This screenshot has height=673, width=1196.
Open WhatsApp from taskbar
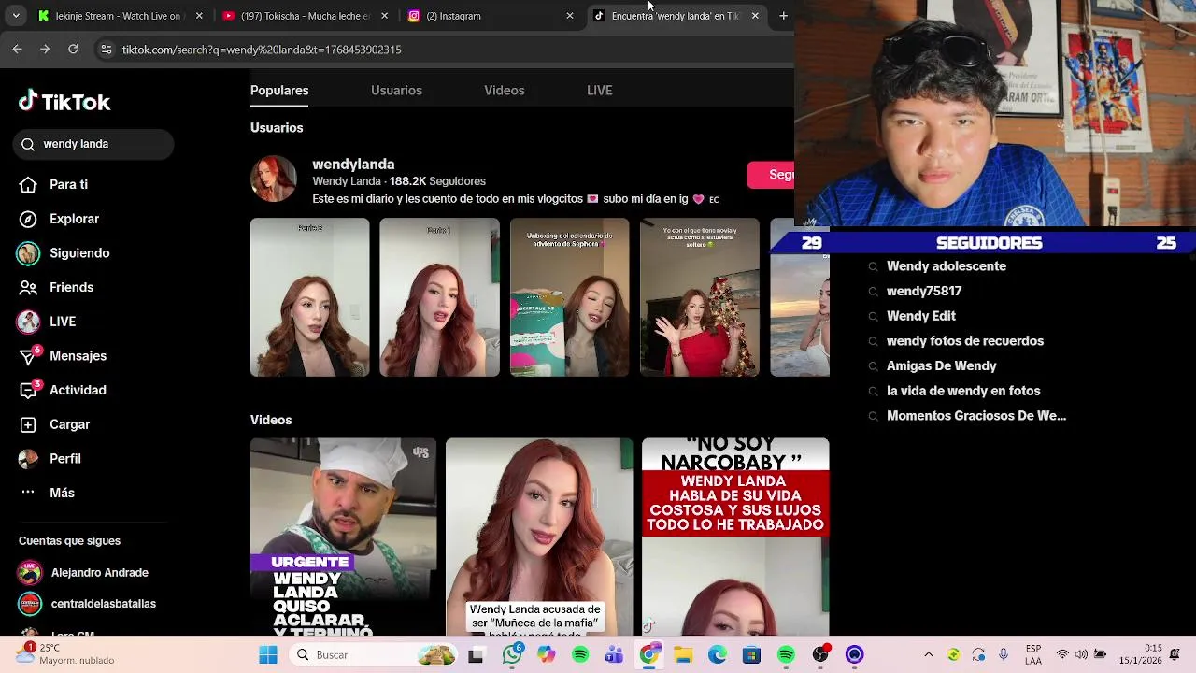(511, 655)
